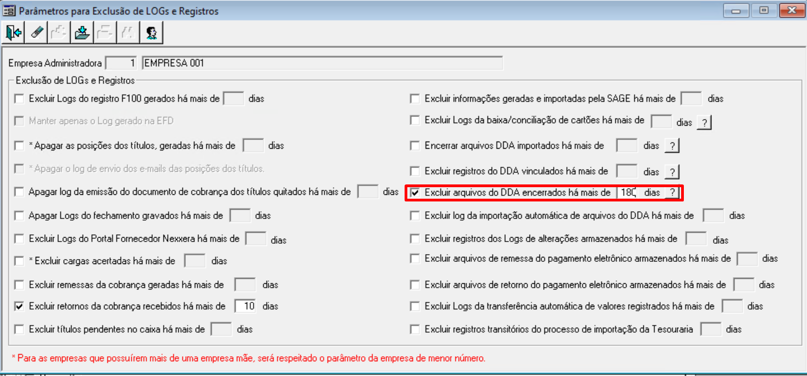Click the Empresa Administradora code field
The image size is (807, 376).
click(121, 63)
